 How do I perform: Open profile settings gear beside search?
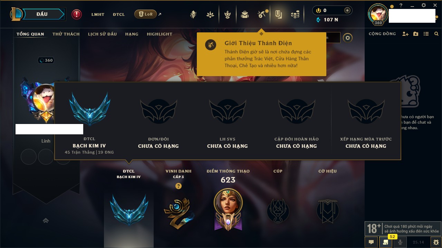[x=348, y=38]
